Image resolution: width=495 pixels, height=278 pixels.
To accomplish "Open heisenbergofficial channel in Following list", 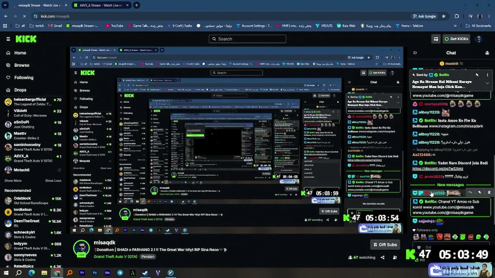I will 33,102.
